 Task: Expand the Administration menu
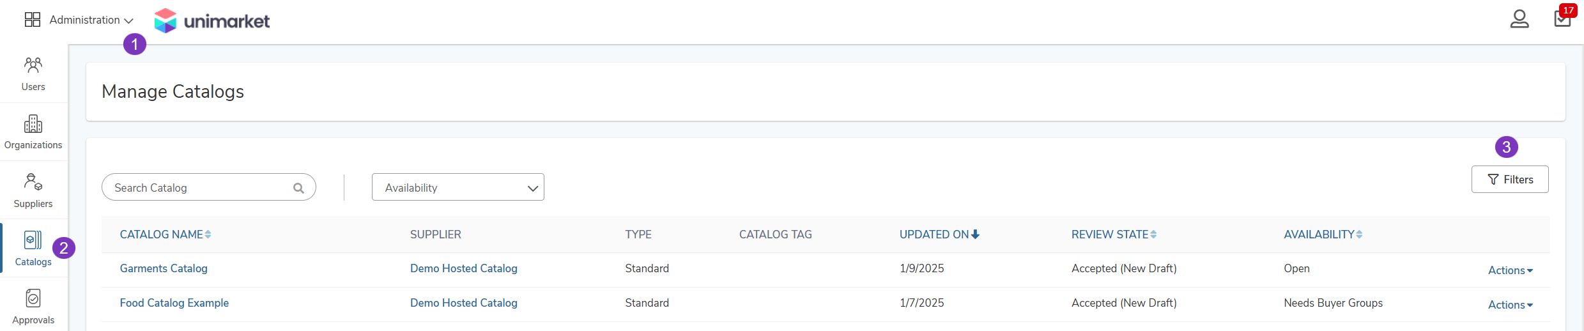[79, 20]
